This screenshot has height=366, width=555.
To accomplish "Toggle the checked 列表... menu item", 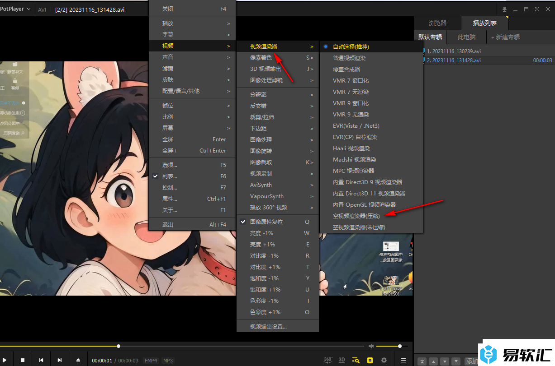I will [192, 176].
